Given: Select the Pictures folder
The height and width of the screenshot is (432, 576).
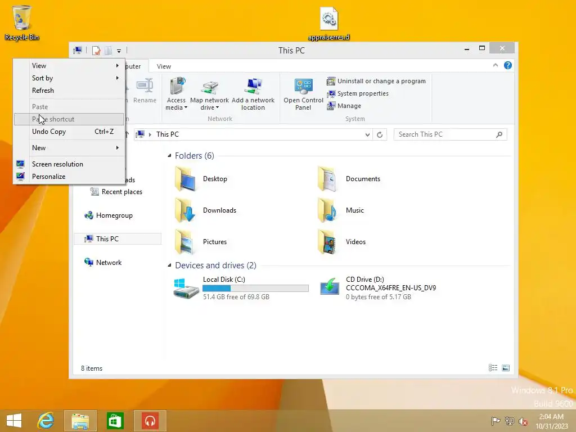Looking at the screenshot, I should [201, 242].
